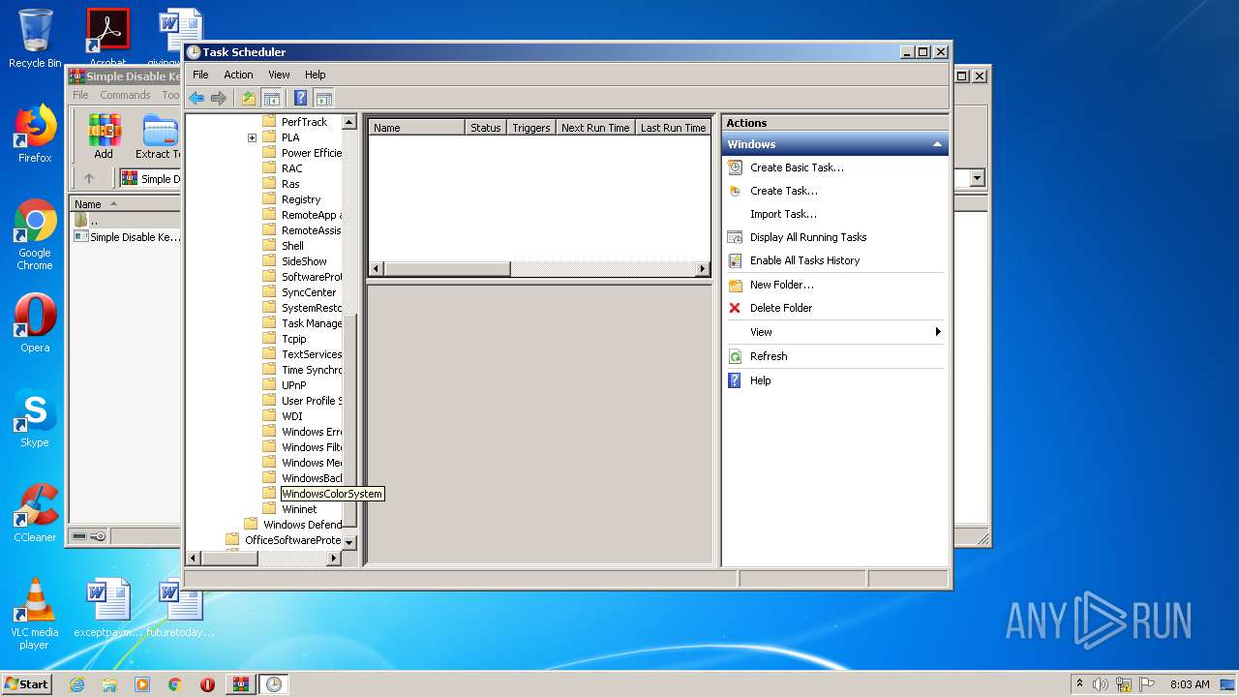Open the Action menu in Task Scheduler
1239x697 pixels.
(x=238, y=75)
